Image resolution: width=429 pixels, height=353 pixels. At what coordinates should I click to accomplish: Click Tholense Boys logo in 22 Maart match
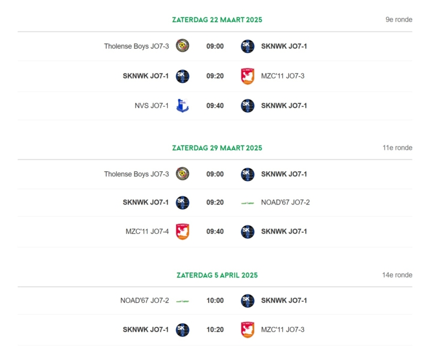[x=183, y=45]
